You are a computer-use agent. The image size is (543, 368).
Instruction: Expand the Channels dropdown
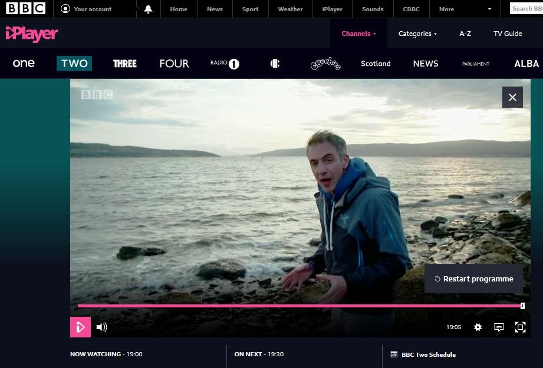358,34
